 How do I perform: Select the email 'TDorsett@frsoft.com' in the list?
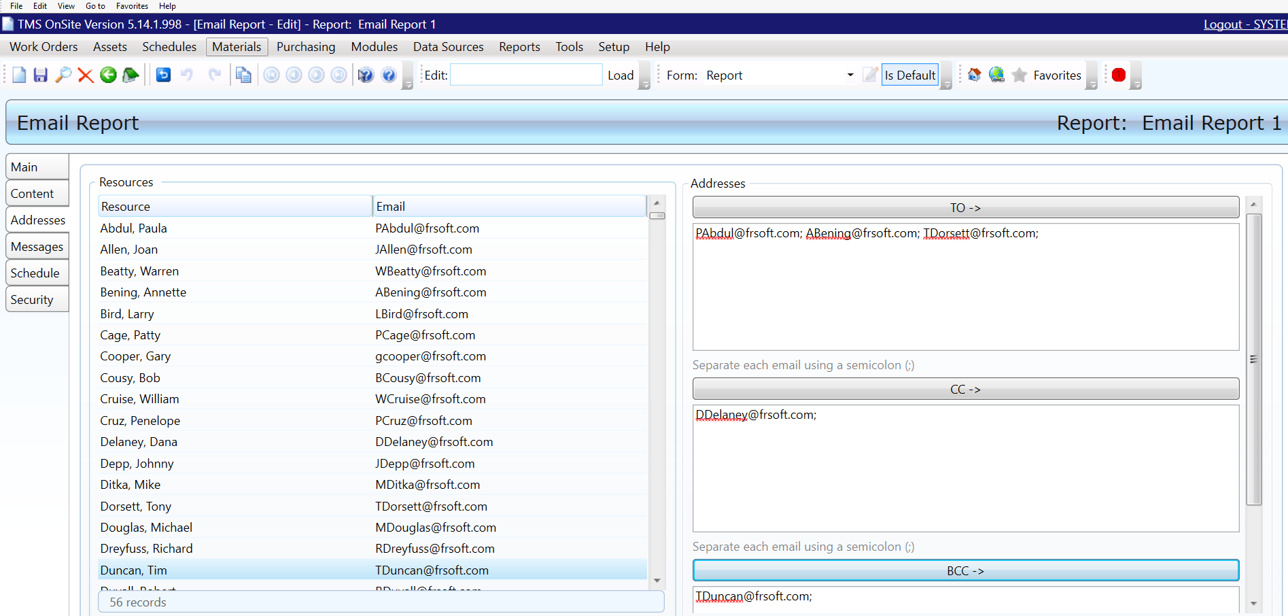[431, 506]
